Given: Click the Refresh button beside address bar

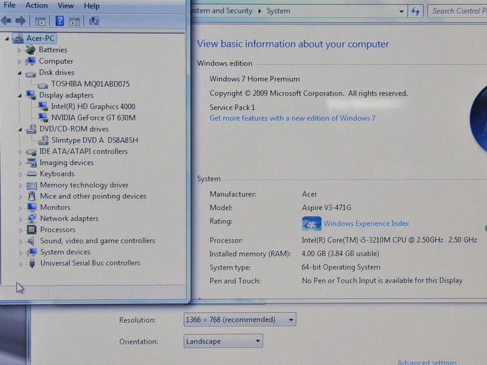Looking at the screenshot, I should pyautogui.click(x=415, y=12).
